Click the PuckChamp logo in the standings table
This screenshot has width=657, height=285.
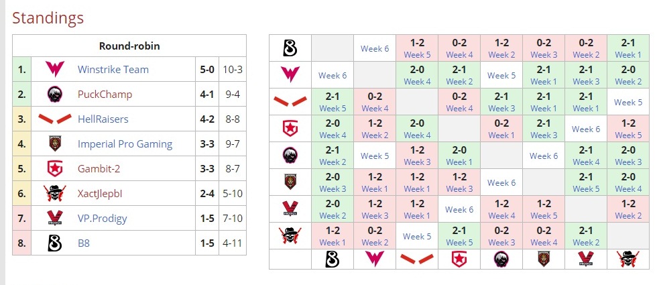tap(54, 94)
